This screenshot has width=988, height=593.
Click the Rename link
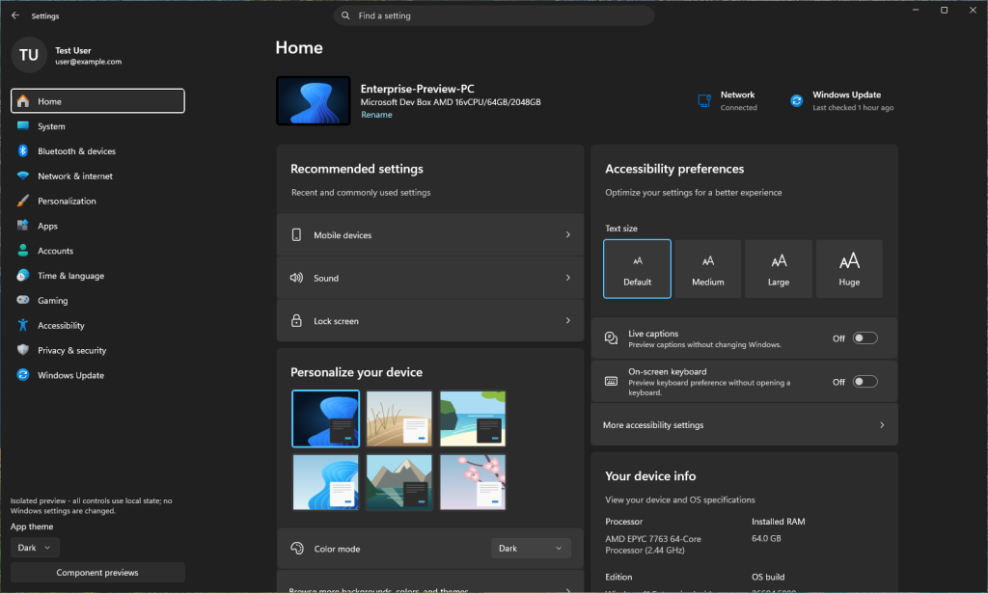pyautogui.click(x=376, y=115)
